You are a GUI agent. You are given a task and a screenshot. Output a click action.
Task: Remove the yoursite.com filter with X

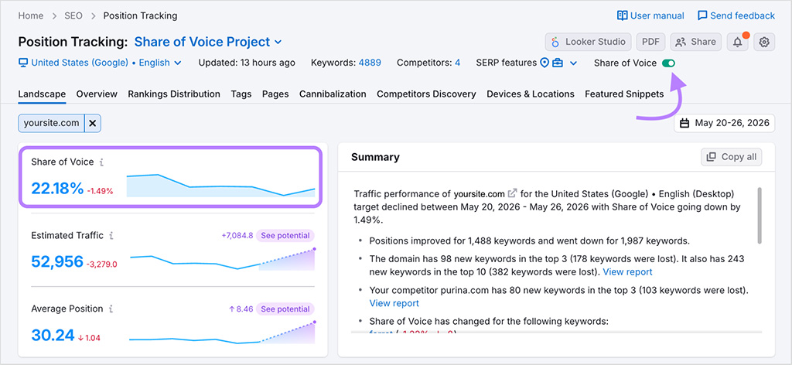(x=93, y=123)
